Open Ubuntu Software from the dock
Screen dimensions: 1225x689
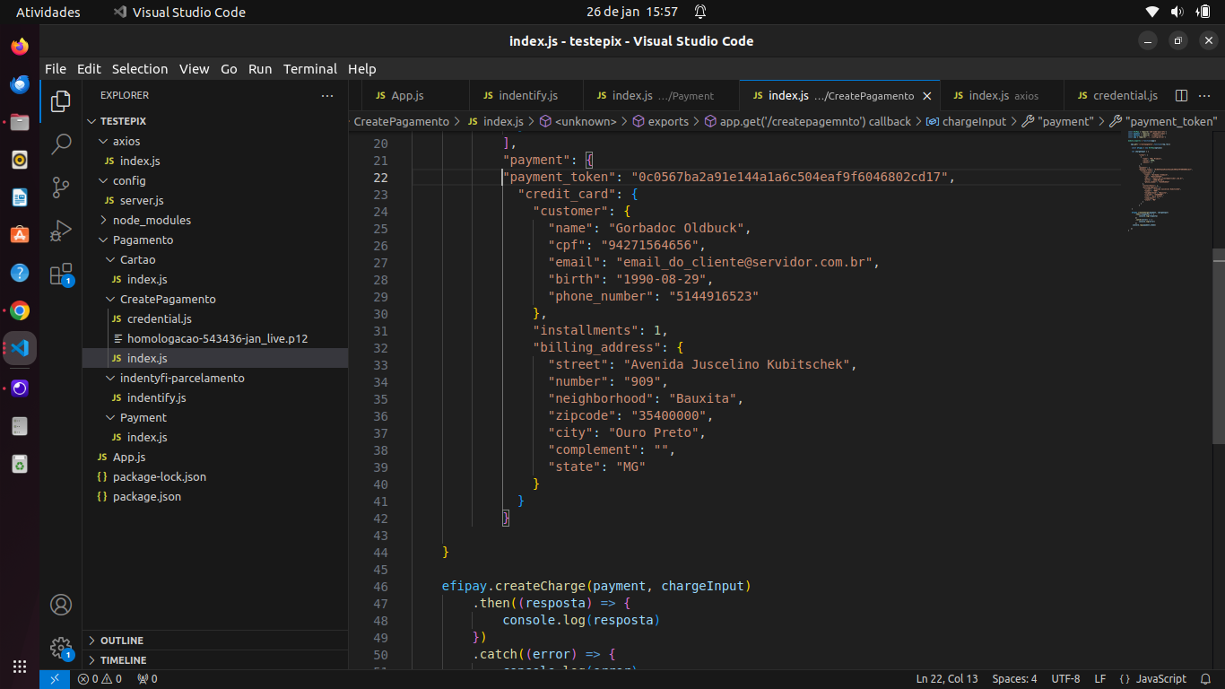pos(20,235)
